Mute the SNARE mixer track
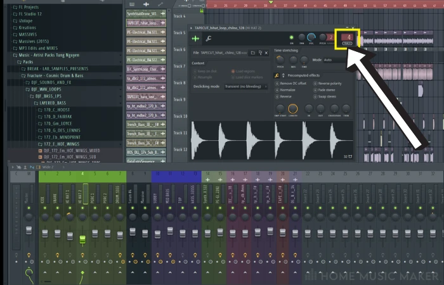Screen dimensions: 444x285 (58, 208)
